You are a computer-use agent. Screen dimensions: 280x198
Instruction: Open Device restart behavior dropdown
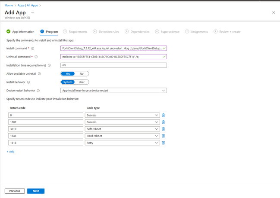[x=113, y=91]
